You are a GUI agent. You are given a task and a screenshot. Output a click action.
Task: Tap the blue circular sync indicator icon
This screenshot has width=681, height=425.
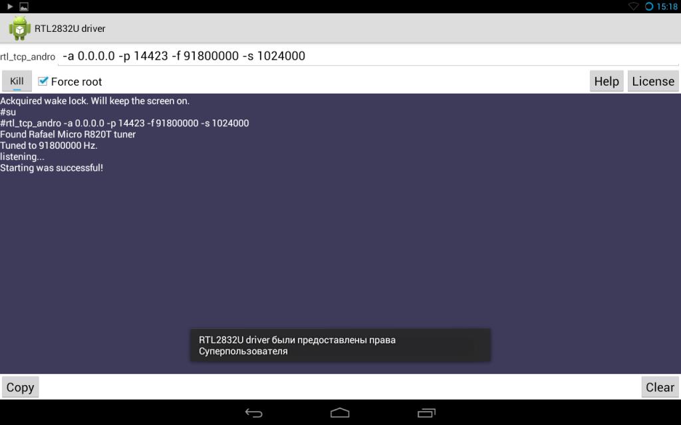649,7
